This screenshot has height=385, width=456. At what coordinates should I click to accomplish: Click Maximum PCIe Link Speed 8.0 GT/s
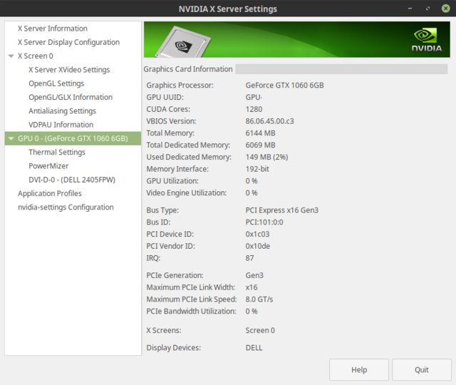pos(259,299)
